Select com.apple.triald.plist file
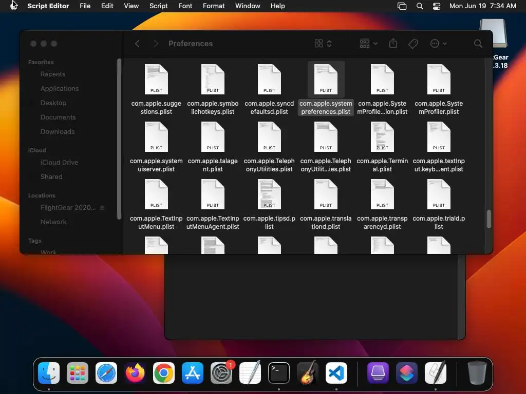 pyautogui.click(x=439, y=204)
